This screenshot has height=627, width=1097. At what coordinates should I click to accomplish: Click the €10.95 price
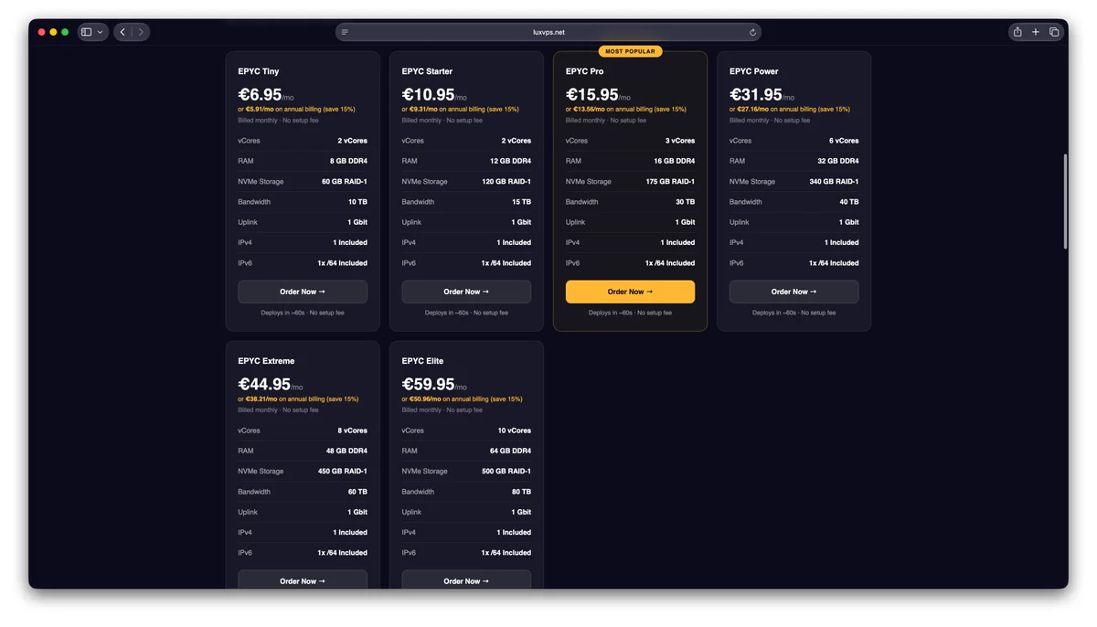428,95
